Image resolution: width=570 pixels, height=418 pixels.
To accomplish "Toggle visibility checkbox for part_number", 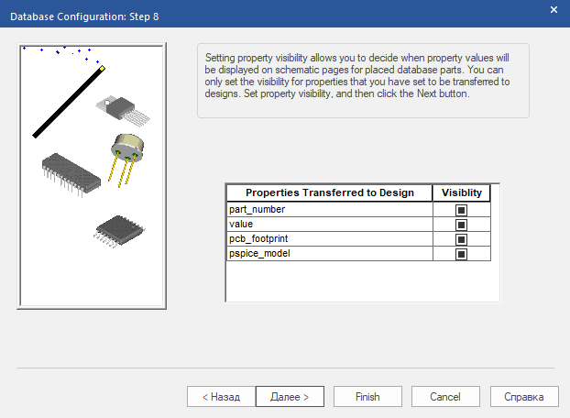I will click(461, 210).
